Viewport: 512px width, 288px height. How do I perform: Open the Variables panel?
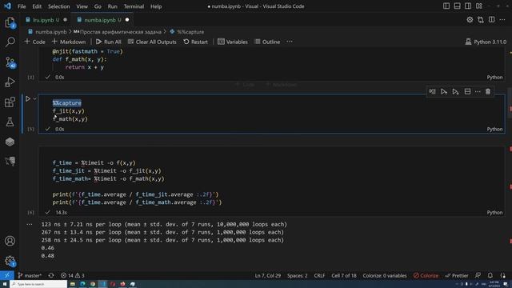point(233,42)
